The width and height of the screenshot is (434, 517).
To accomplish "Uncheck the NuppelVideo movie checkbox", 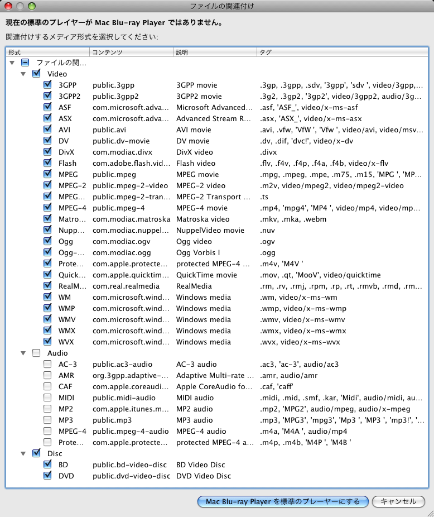I will click(x=47, y=230).
